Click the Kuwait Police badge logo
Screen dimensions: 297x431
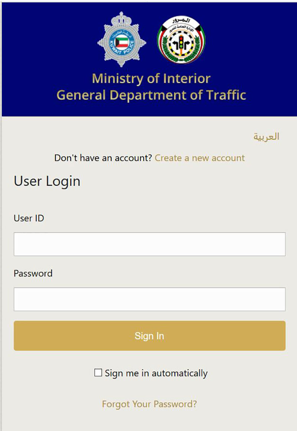[x=122, y=39]
